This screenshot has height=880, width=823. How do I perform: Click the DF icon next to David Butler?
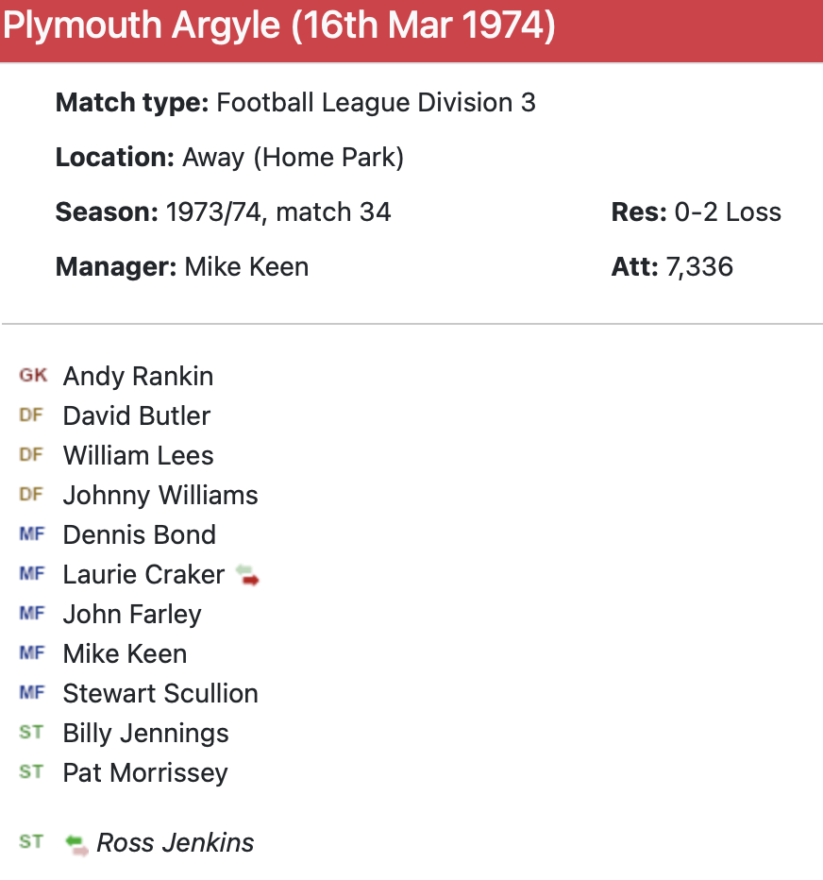[31, 415]
